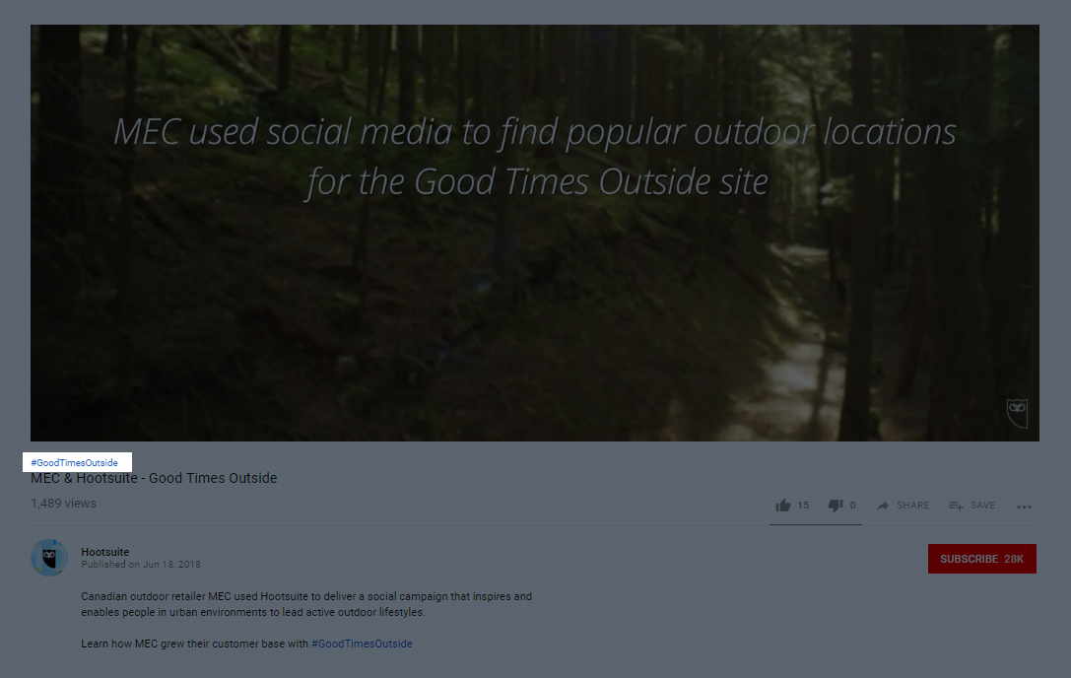1071x678 pixels.
Task: Click the save to playlist icon
Action: (x=955, y=506)
